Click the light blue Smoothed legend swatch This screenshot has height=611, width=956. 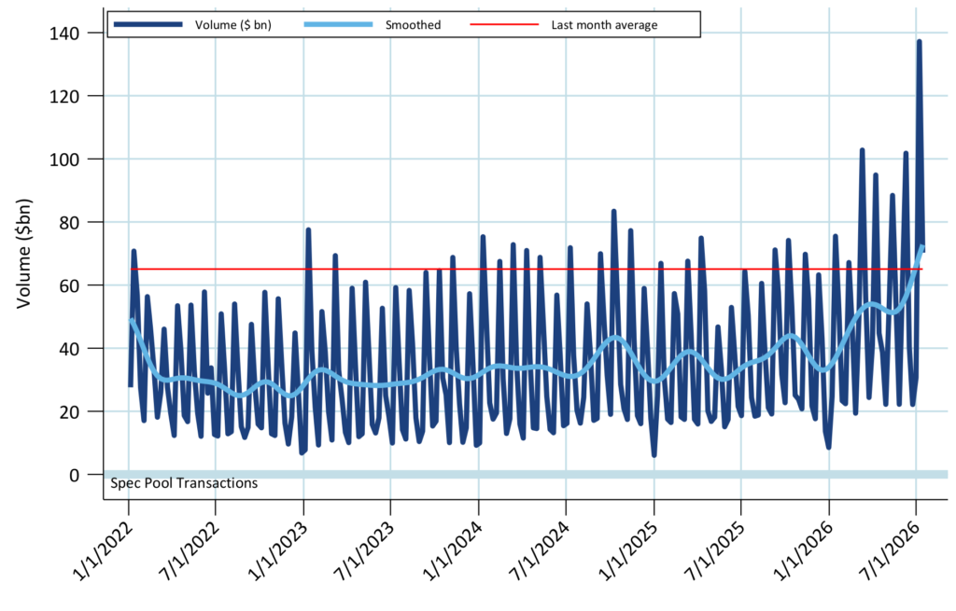click(x=338, y=24)
